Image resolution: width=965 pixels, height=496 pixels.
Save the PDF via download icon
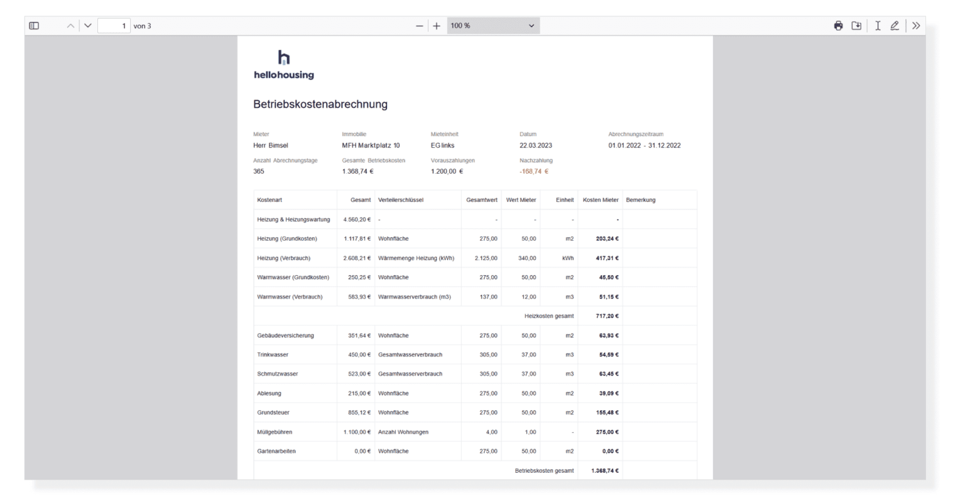pos(856,26)
